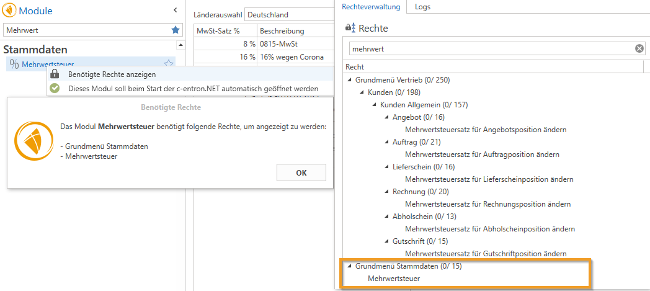Screen dimensions: 650x291
Task: Collapse the Module panel with the chevron
Action: (x=175, y=10)
